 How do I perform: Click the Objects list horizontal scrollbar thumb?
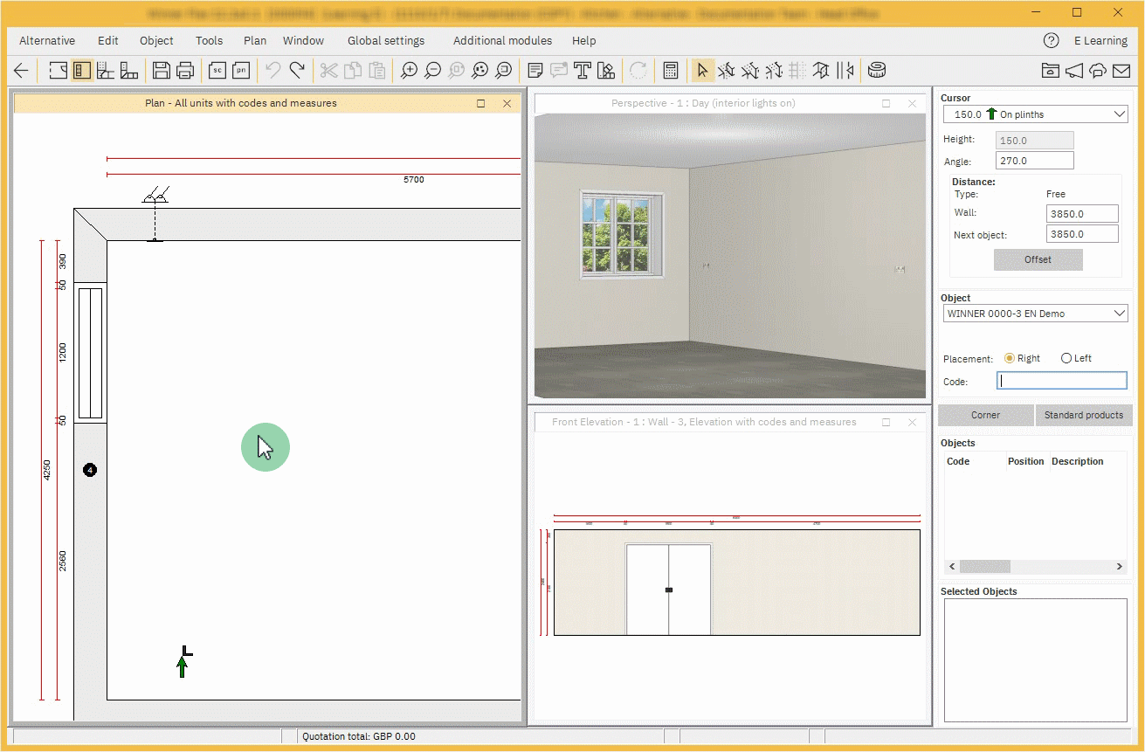tap(984, 567)
